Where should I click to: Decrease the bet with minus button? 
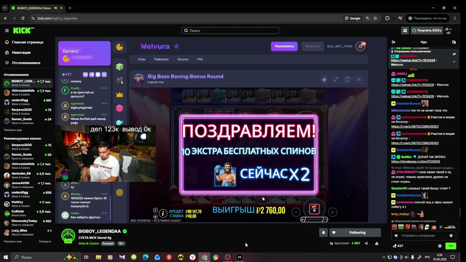296,212
